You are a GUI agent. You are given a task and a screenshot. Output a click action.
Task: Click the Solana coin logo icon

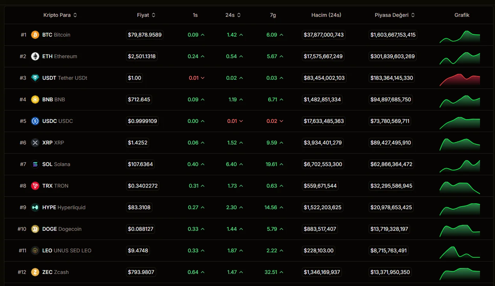click(35, 164)
